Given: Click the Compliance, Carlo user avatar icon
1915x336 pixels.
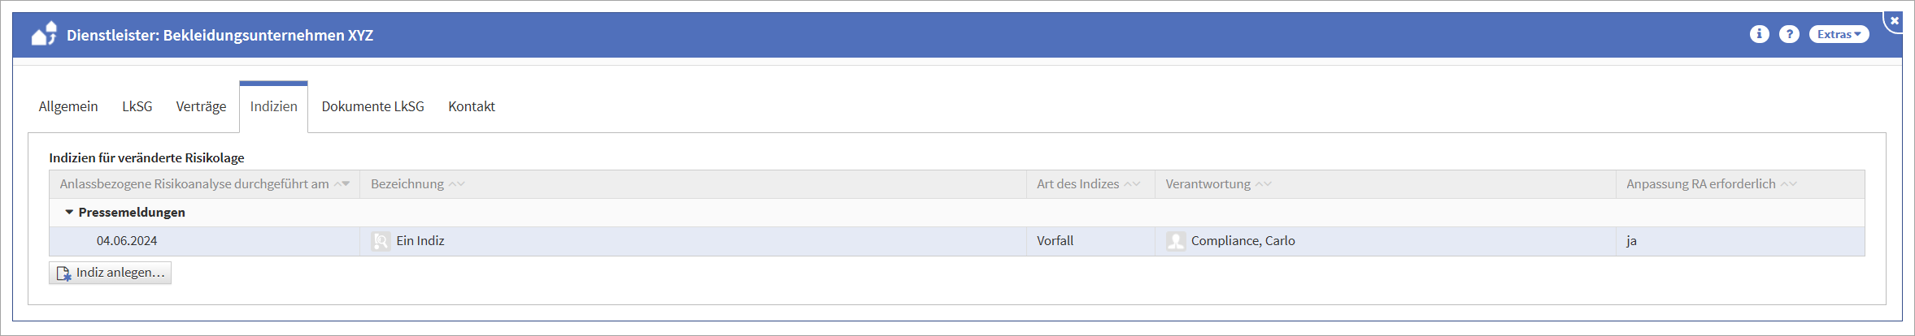Looking at the screenshot, I should (x=1176, y=241).
